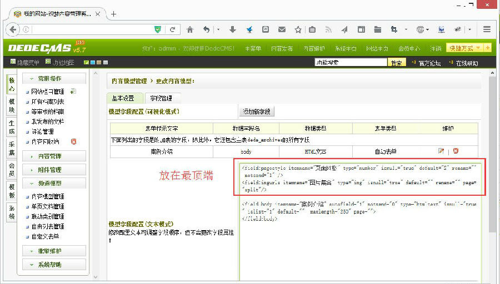Image resolution: width=500 pixels, height=284 pixels.
Task: Click the red delete icon in the body field row
Action: click(456, 151)
